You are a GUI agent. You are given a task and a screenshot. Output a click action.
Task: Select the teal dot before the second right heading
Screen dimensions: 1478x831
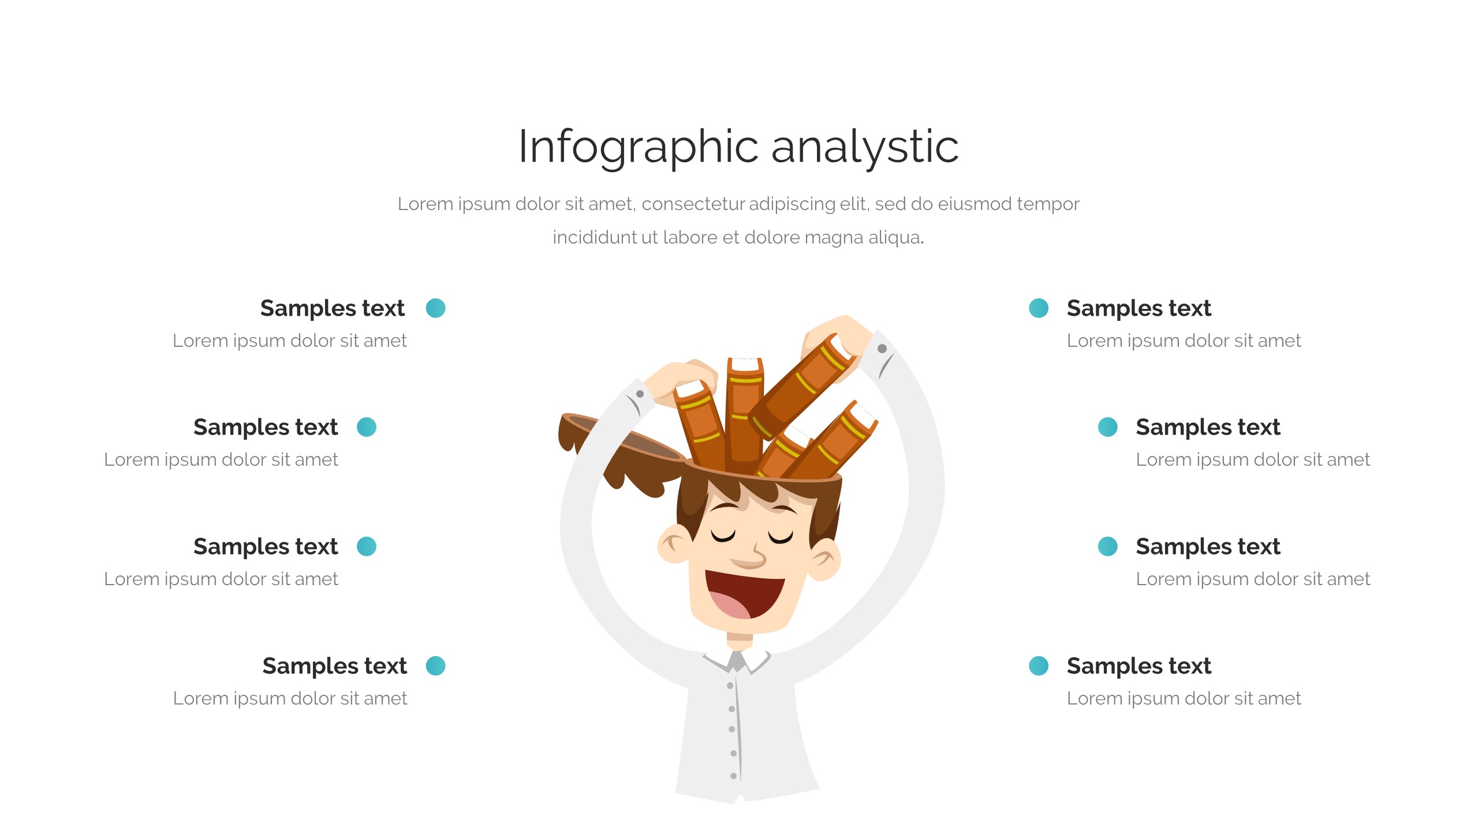pos(1108,427)
